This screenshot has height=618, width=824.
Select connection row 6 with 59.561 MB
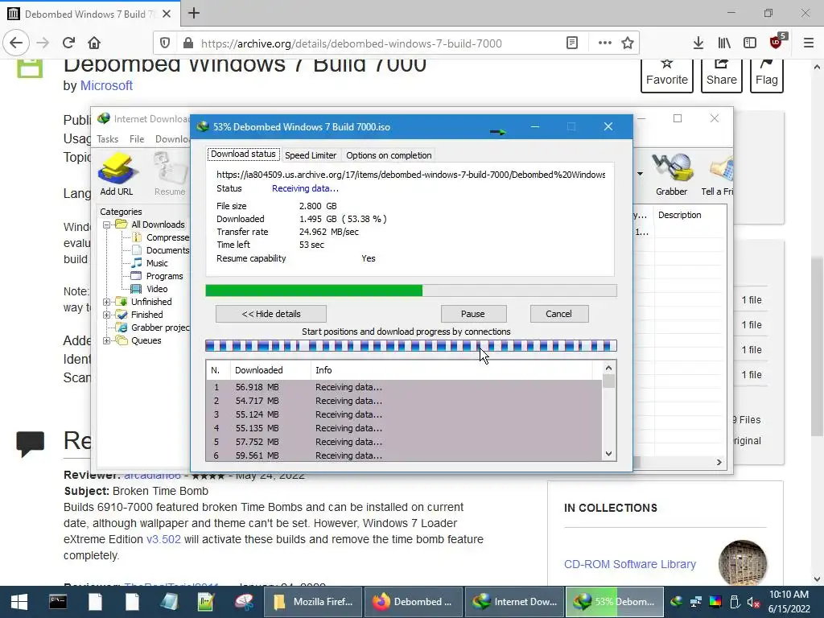click(404, 455)
